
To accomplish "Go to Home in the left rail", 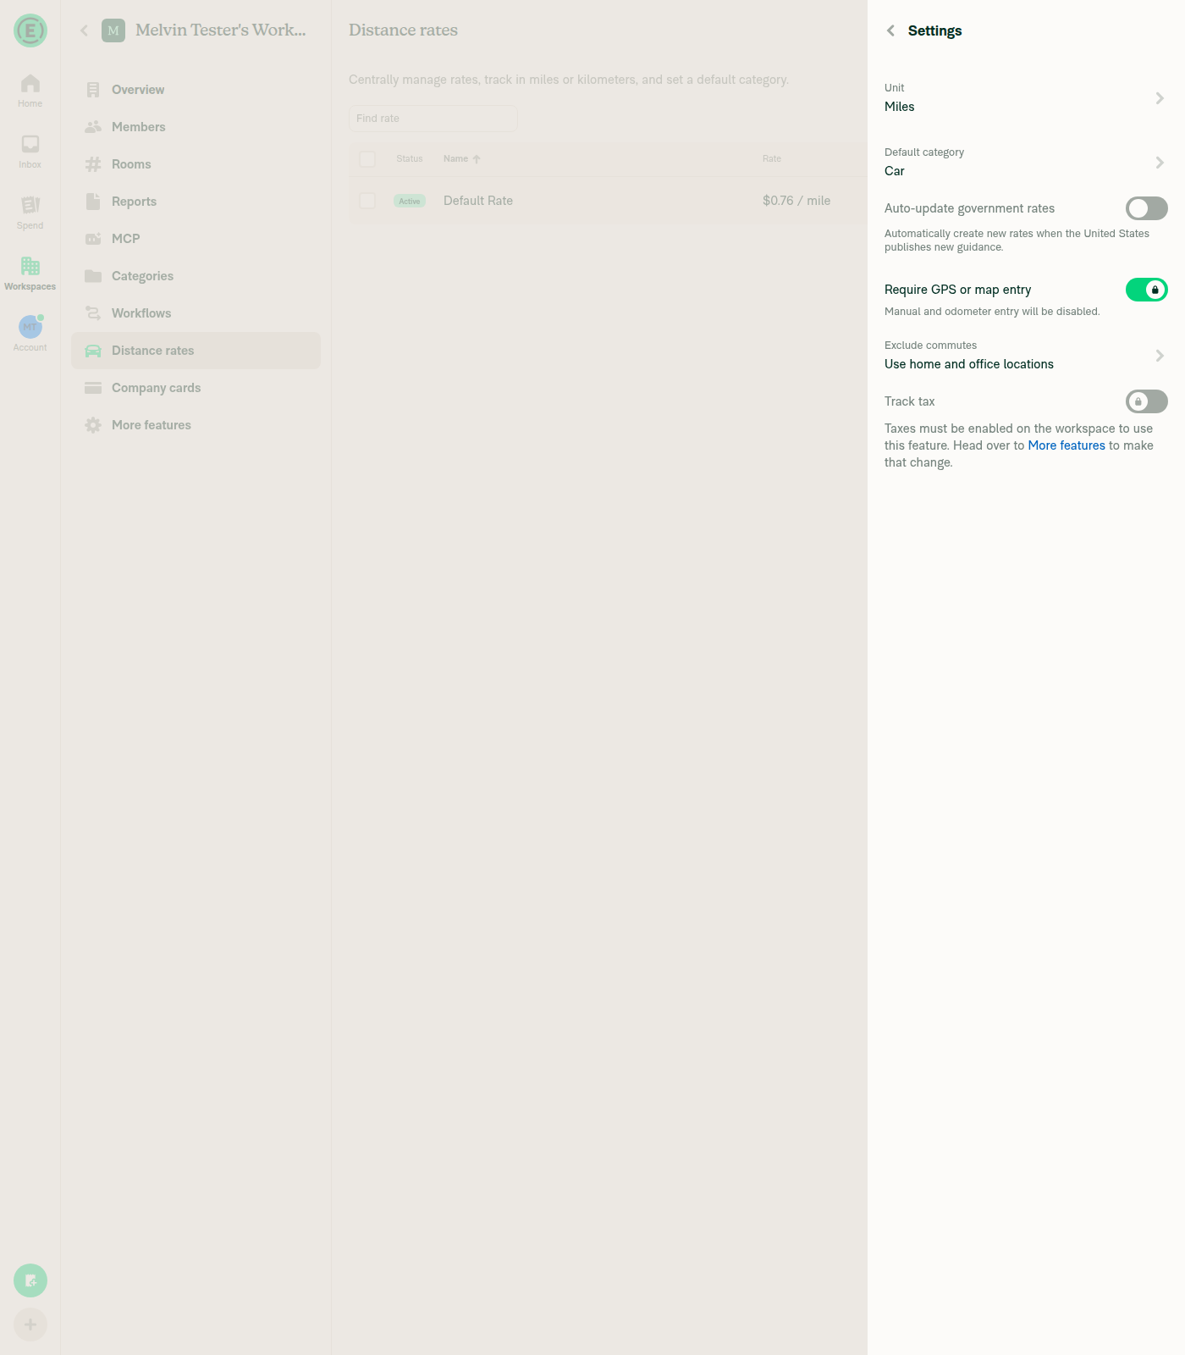I will [30, 91].
